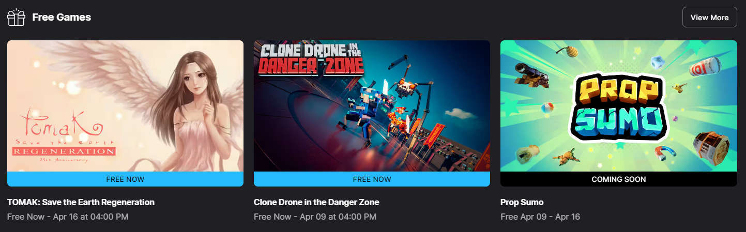This screenshot has width=746, height=232.
Task: Open TOMAK: Save the Earth Regeneration title
Action: click(81, 202)
